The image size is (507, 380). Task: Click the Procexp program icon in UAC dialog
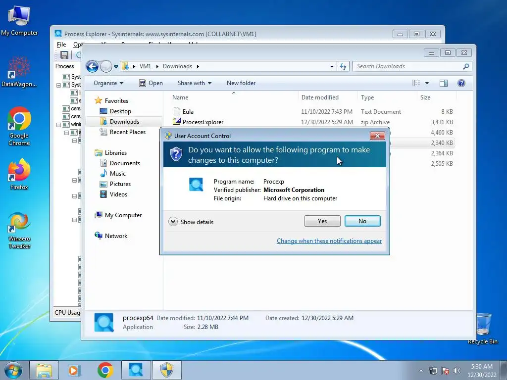coord(196,185)
